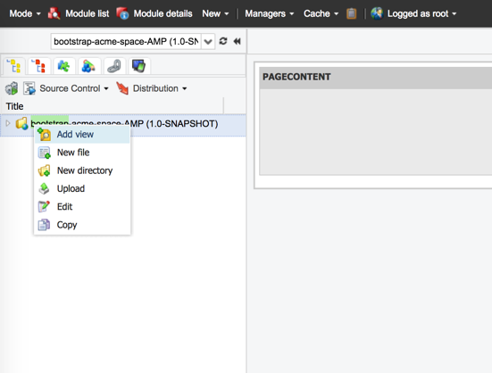This screenshot has height=373, width=492.
Task: Select the device screens tab
Action: tap(139, 66)
